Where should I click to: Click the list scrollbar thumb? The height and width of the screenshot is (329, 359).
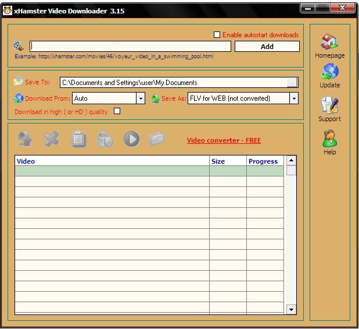point(291,171)
